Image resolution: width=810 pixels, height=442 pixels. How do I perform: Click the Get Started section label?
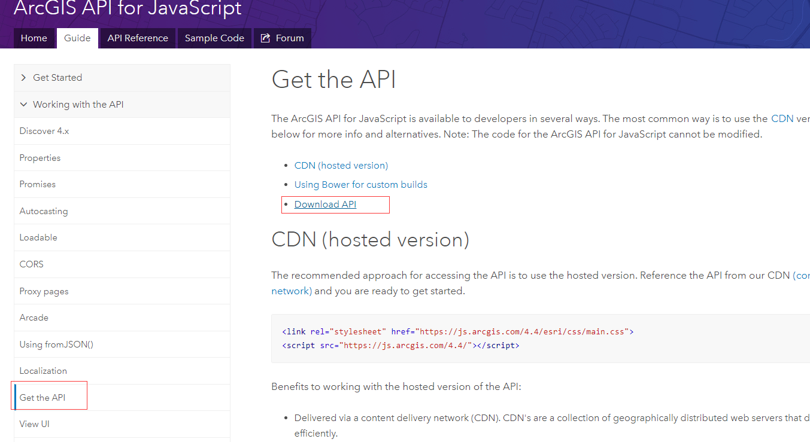[57, 78]
